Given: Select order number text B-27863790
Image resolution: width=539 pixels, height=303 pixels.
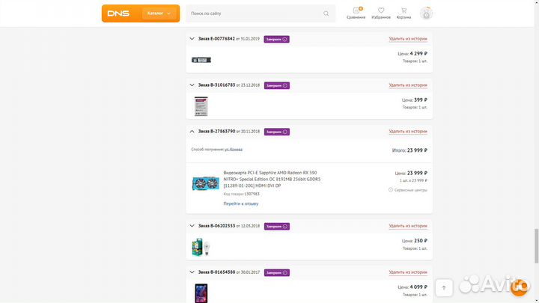Looking at the screenshot, I should 222,131.
